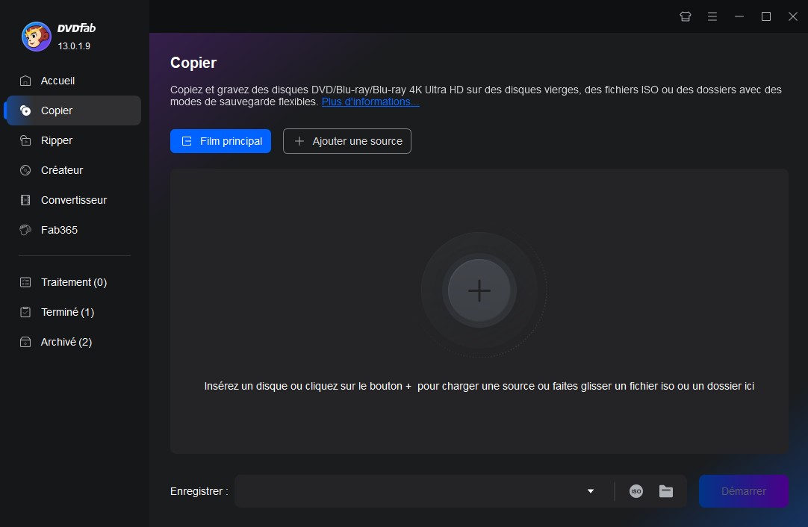This screenshot has width=808, height=527.
Task: Click the Insérez un disque instruction text
Action: point(479,387)
